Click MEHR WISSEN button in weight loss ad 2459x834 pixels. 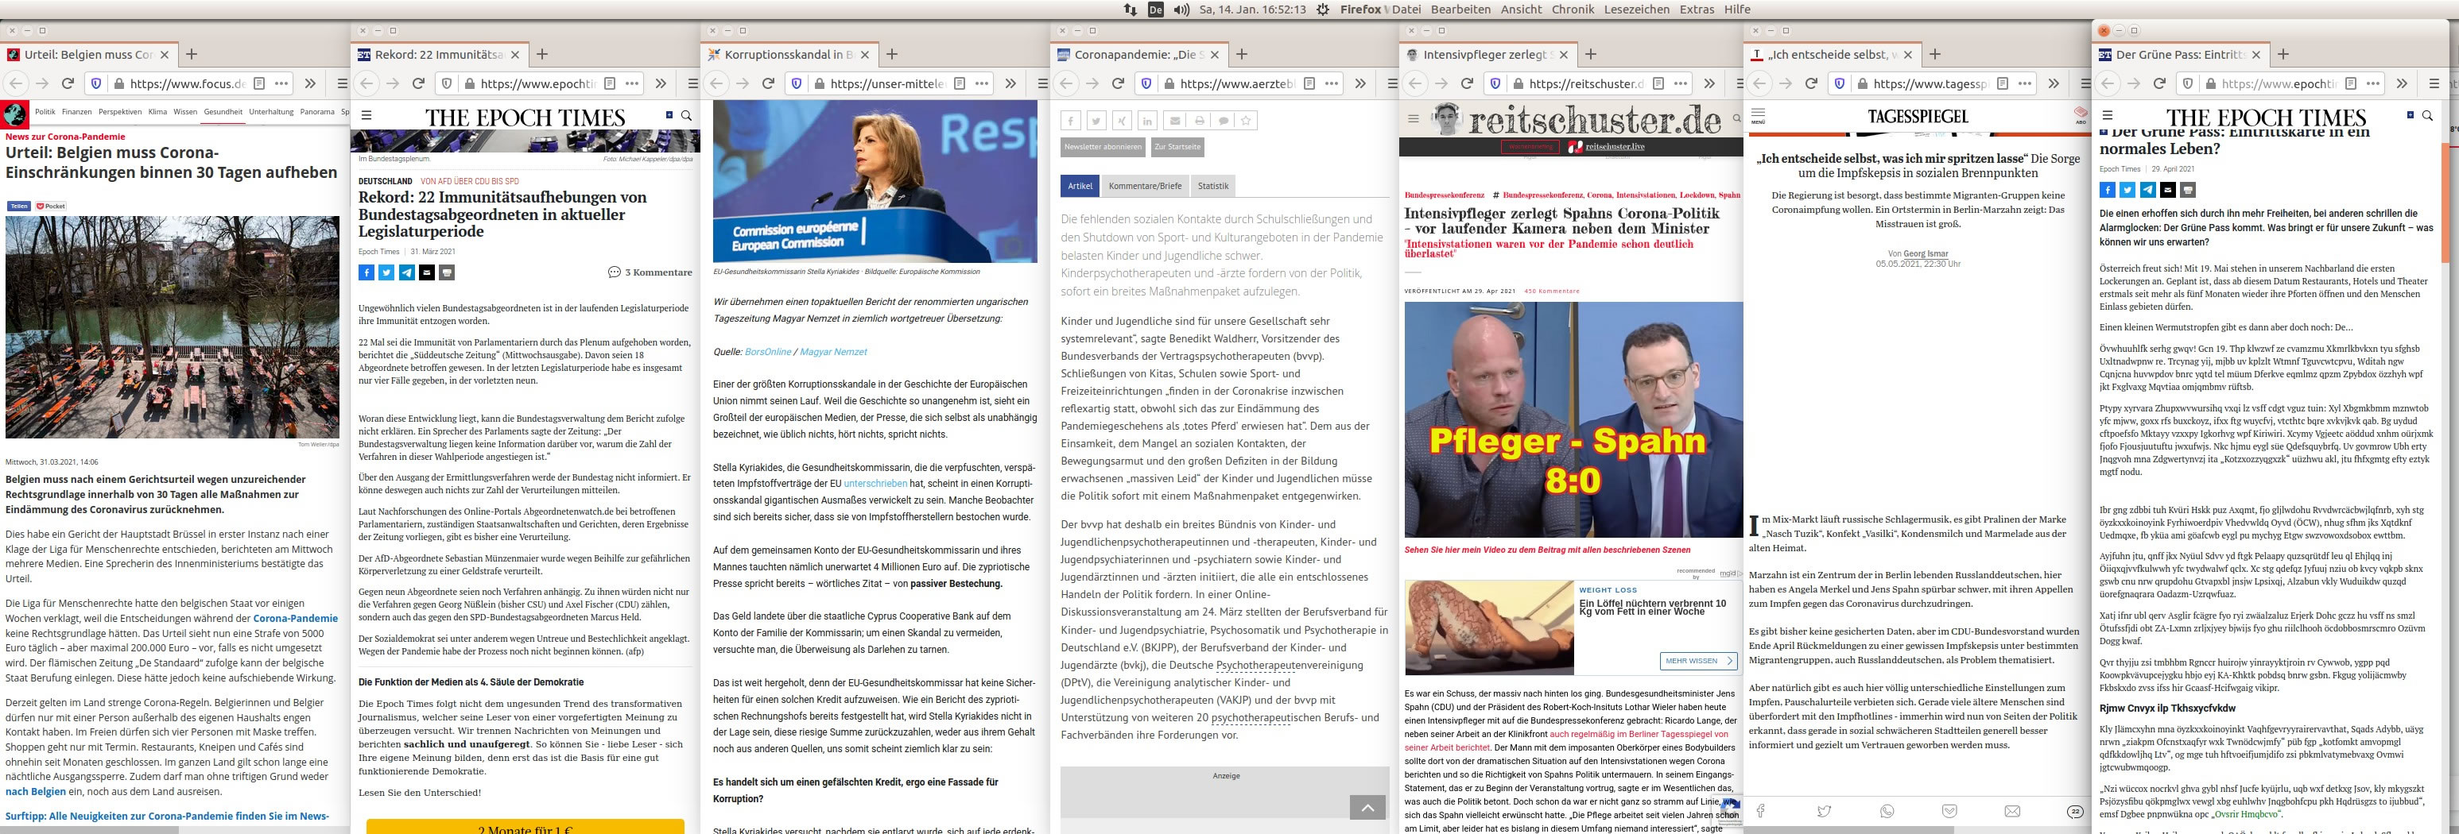[x=1698, y=660]
